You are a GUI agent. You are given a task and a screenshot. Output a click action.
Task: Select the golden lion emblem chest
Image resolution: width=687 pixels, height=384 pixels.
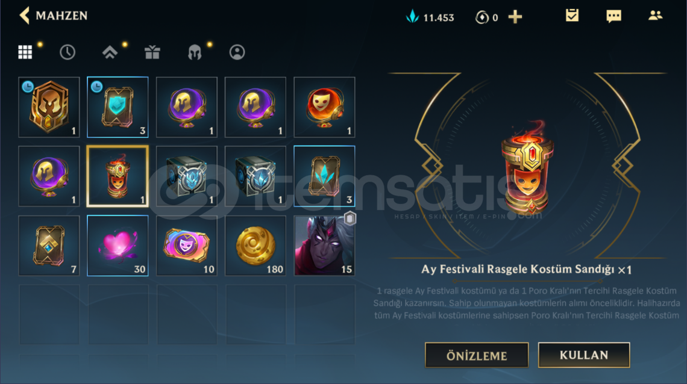tap(49, 107)
